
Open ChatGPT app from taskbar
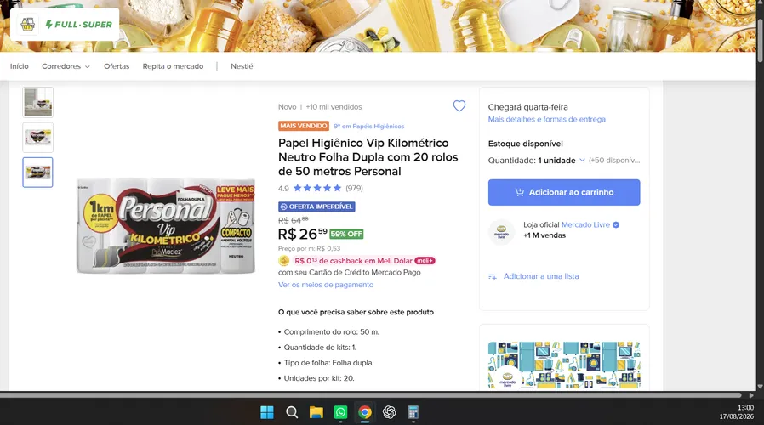click(389, 412)
